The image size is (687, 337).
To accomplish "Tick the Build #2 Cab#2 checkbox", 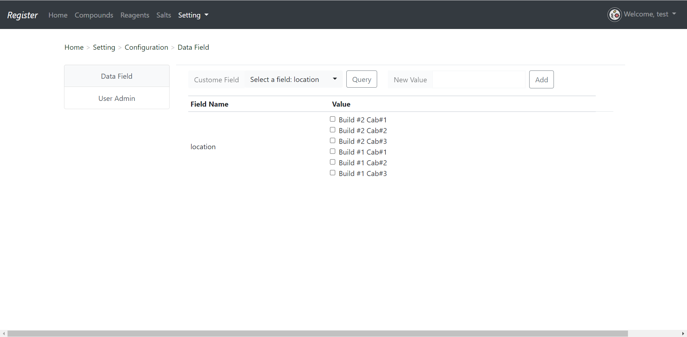I will (x=333, y=130).
